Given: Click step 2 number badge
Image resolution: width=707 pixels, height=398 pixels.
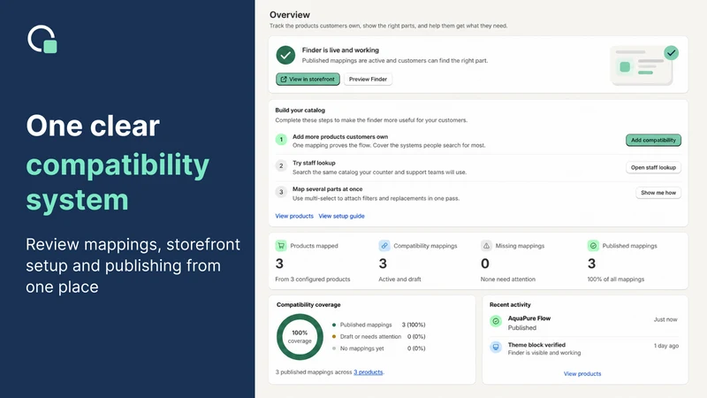Looking at the screenshot, I should (x=281, y=165).
